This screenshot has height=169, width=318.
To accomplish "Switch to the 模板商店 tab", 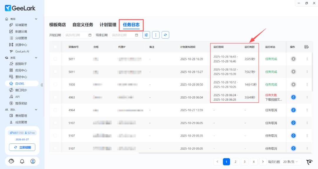I will (58, 25).
